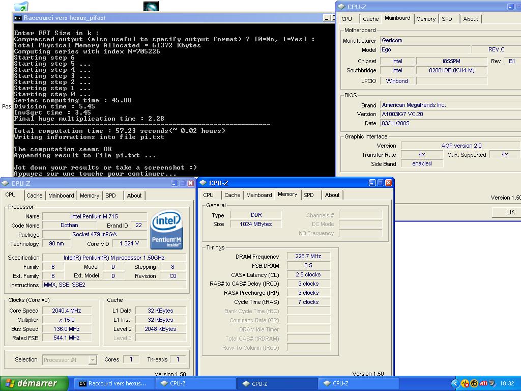
Task: Activate the last CPU-Z taskbar button
Action: coord(358,383)
